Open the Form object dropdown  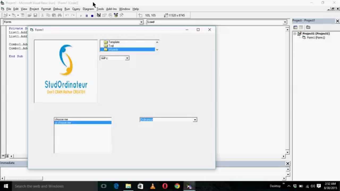(x=141, y=22)
